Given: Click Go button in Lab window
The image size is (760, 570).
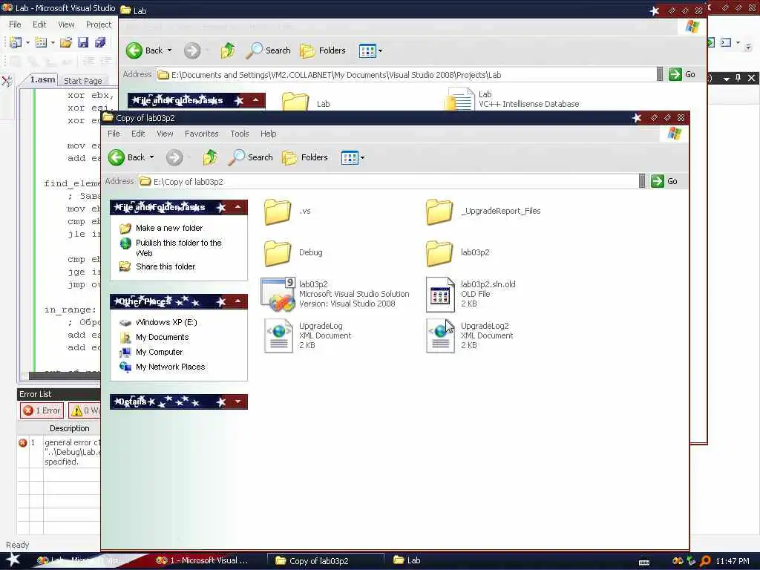Looking at the screenshot, I should pos(682,75).
